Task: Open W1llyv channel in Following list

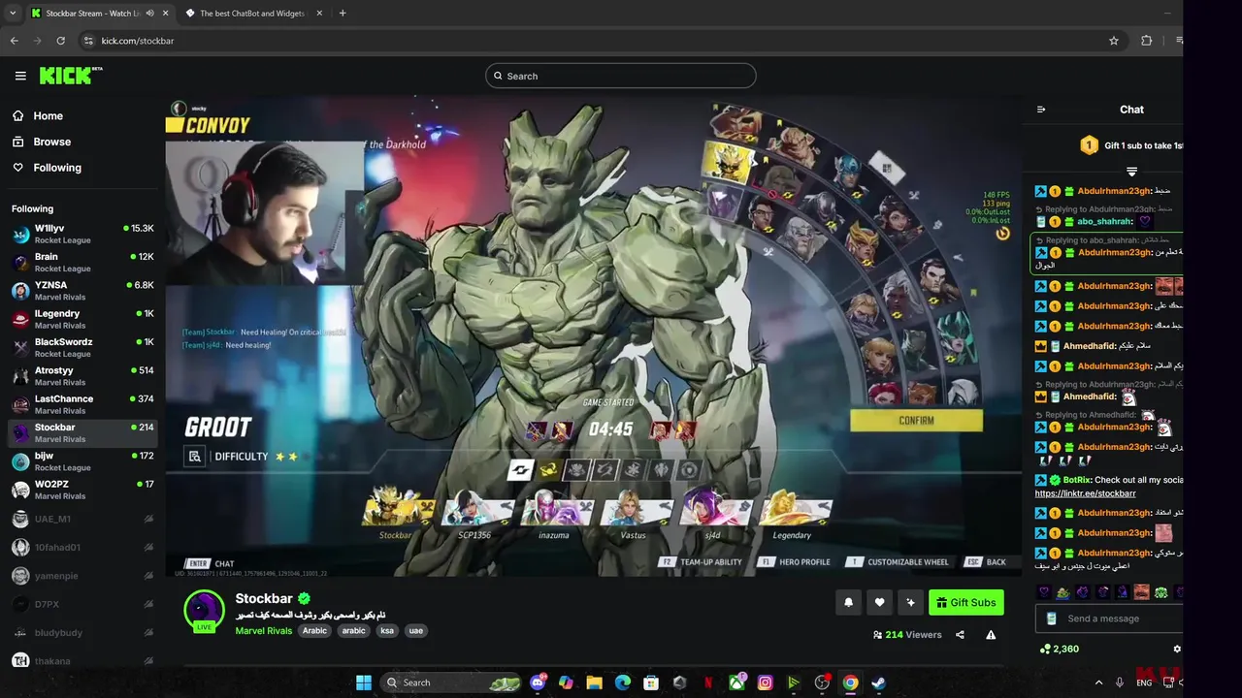Action: pos(82,234)
